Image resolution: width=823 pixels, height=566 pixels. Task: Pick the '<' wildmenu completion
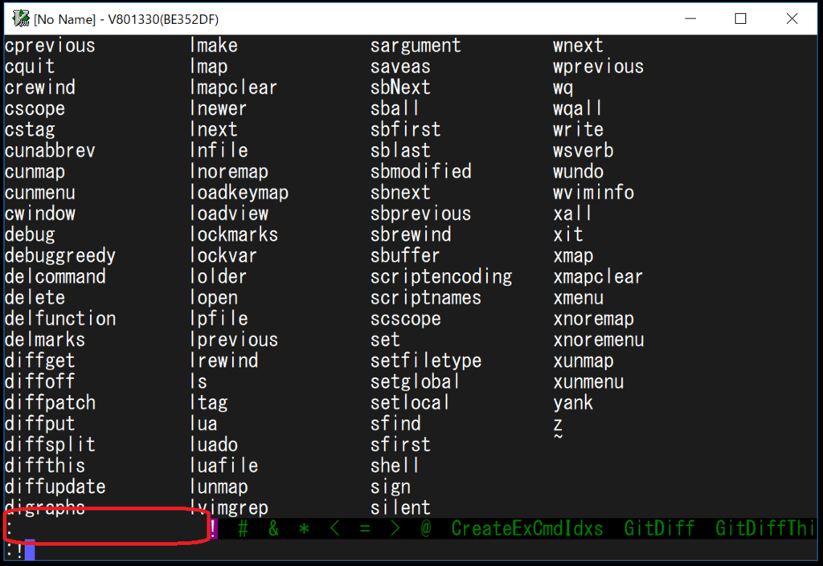pos(334,528)
